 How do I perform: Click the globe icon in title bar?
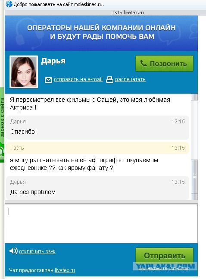pyautogui.click(x=9, y=4)
